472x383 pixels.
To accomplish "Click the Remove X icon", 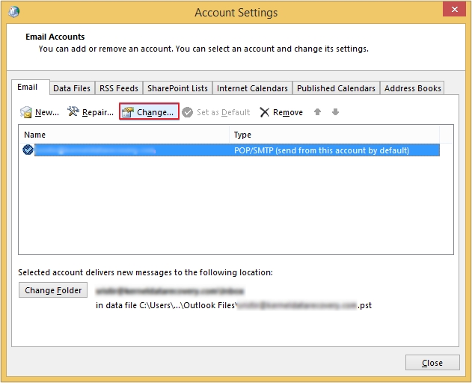I will pos(264,112).
